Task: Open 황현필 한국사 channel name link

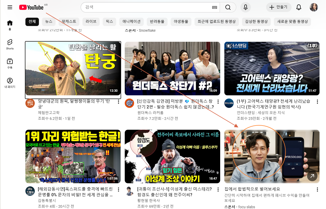Action: [x=149, y=201]
